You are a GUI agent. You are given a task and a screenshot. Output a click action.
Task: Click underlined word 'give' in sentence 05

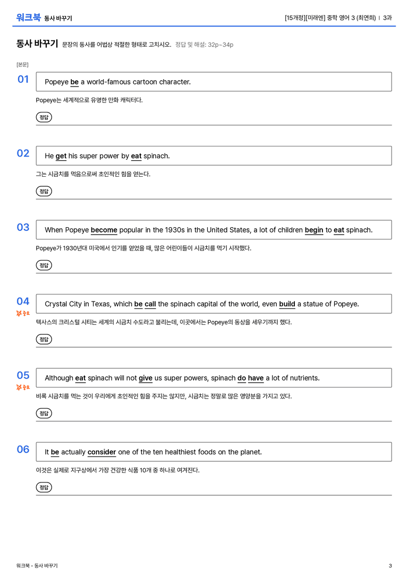pyautogui.click(x=146, y=378)
